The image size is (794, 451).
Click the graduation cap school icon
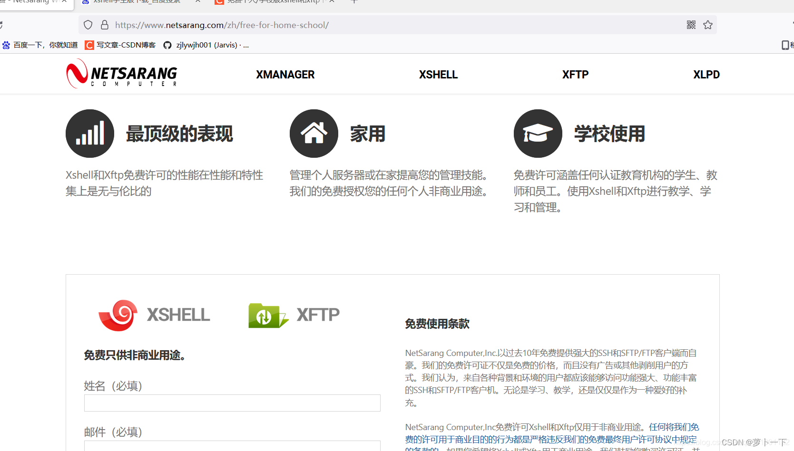point(538,134)
